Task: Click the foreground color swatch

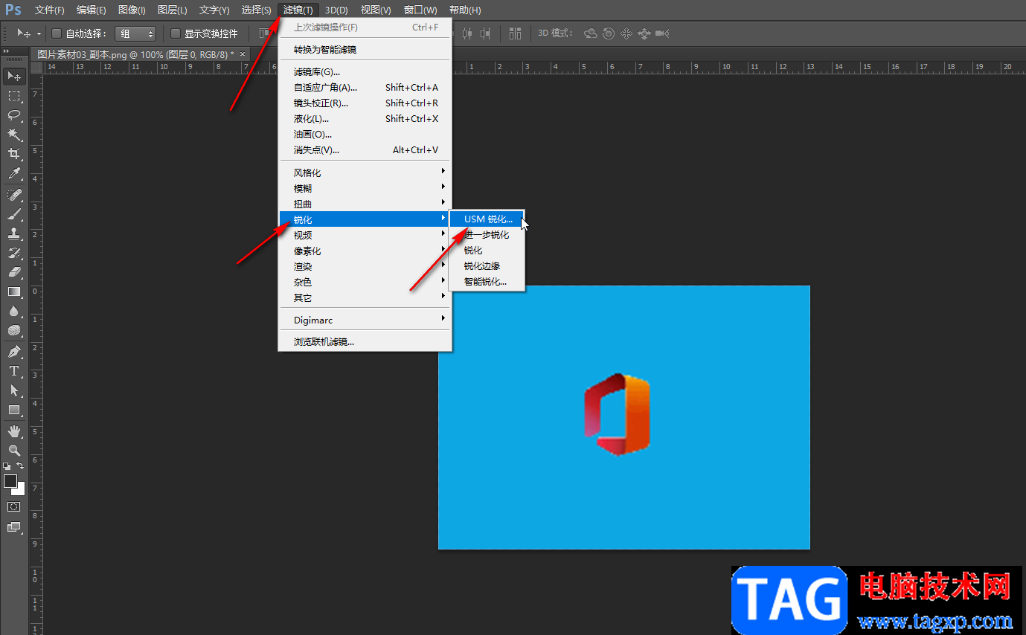Action: pyautogui.click(x=10, y=481)
